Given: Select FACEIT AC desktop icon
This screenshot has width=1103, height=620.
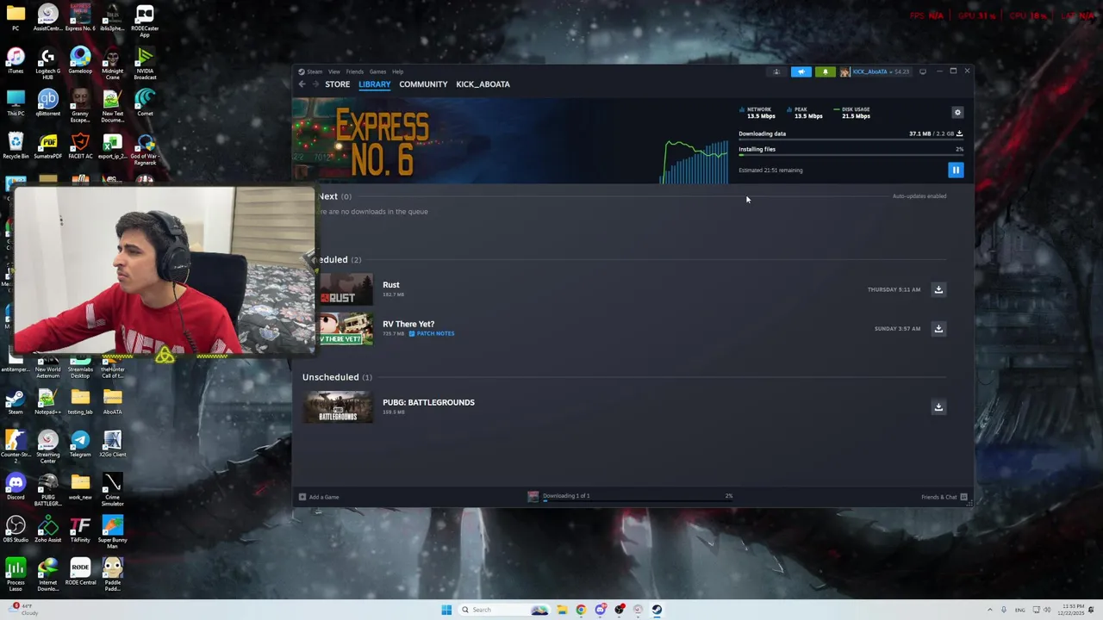Looking at the screenshot, I should tap(80, 145).
